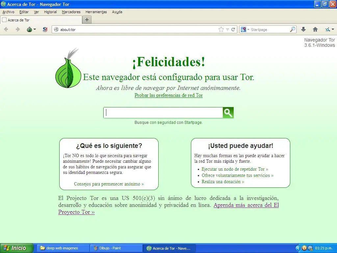
Task: Click the ¿Qué es lo siguiente? heading
Action: pos(109,146)
